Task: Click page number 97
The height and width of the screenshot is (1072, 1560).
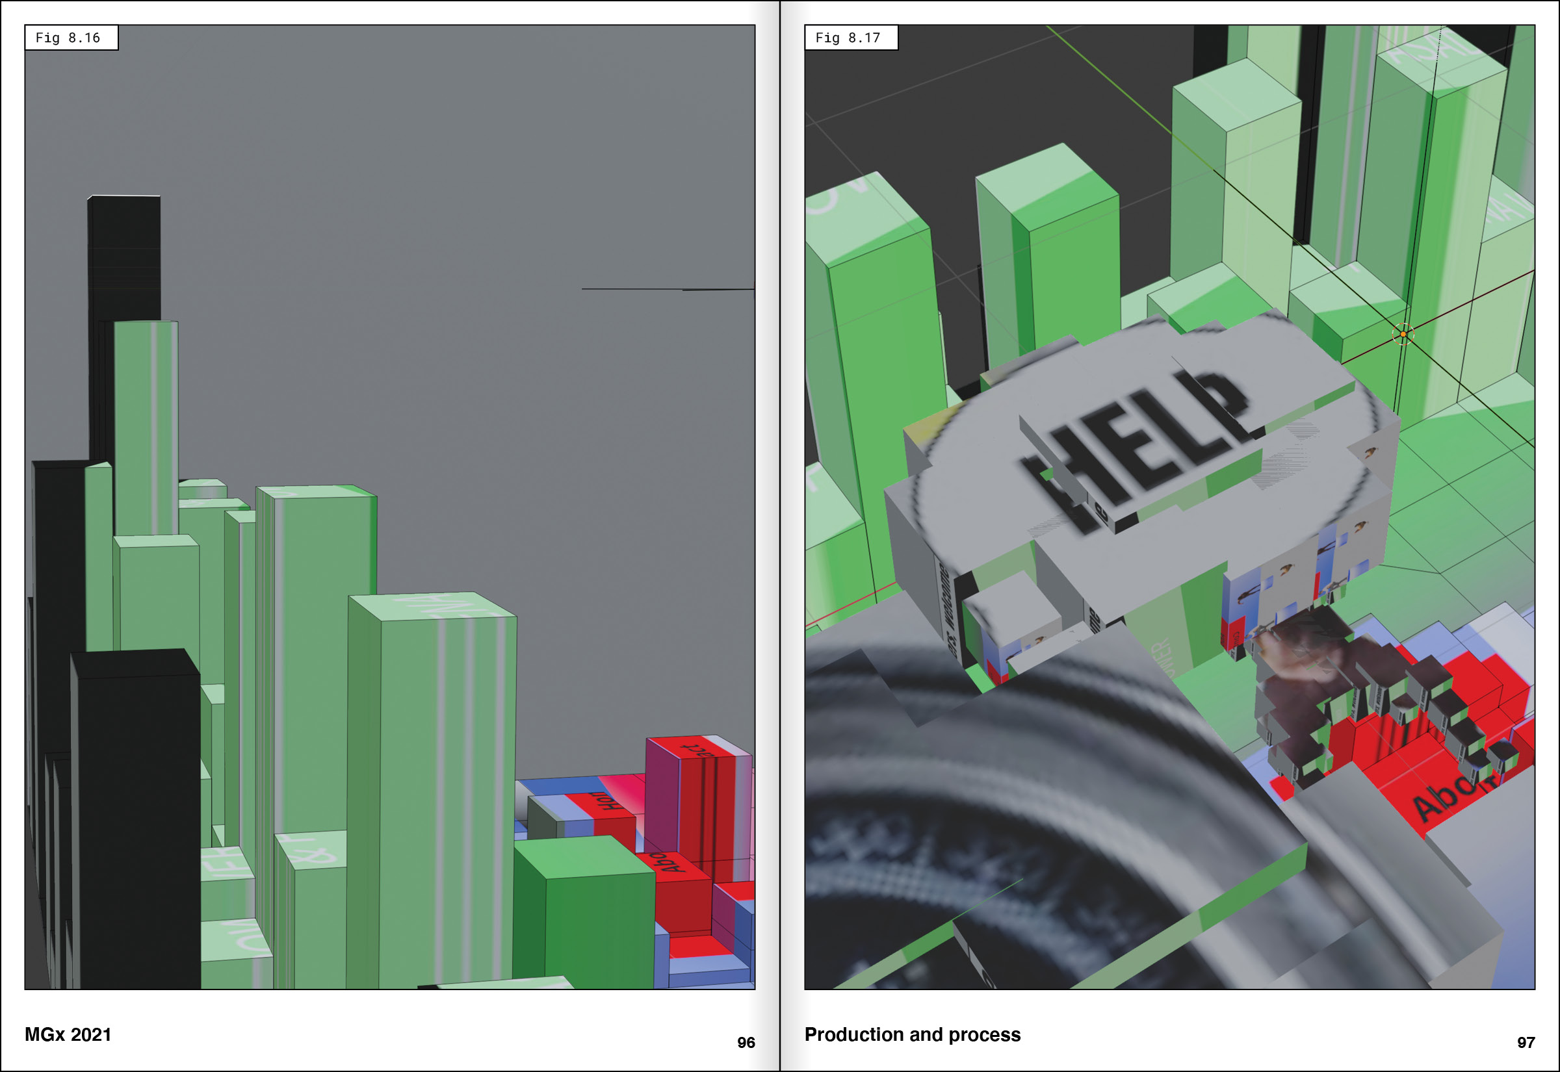Action: pyautogui.click(x=1526, y=1043)
